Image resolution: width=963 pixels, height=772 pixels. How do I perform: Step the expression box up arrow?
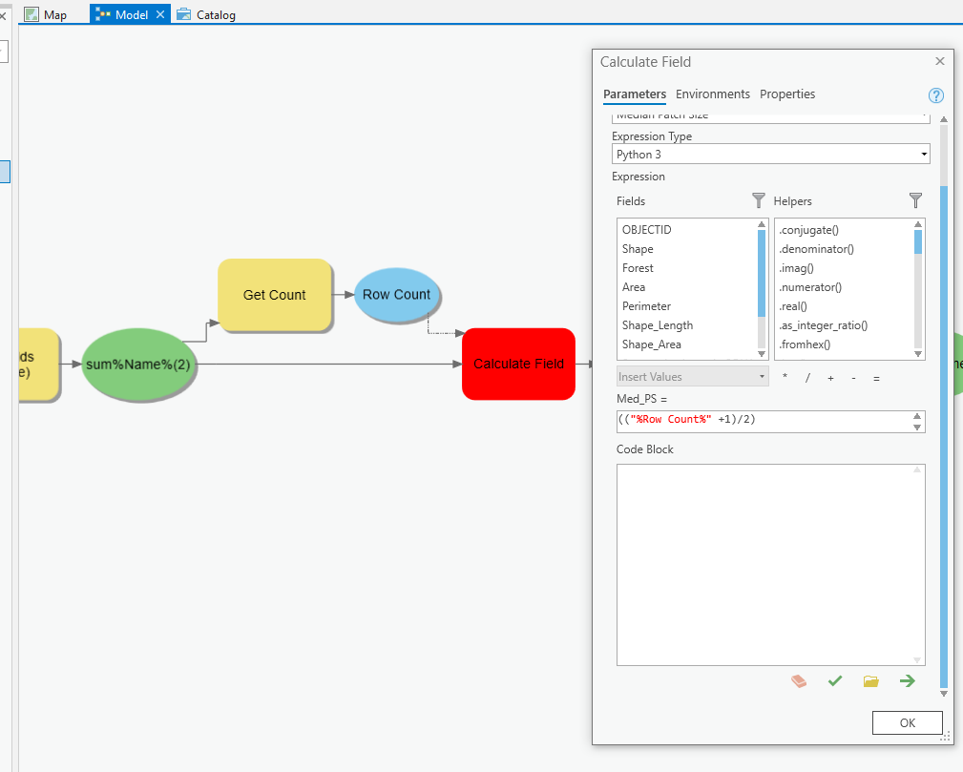[x=917, y=416]
